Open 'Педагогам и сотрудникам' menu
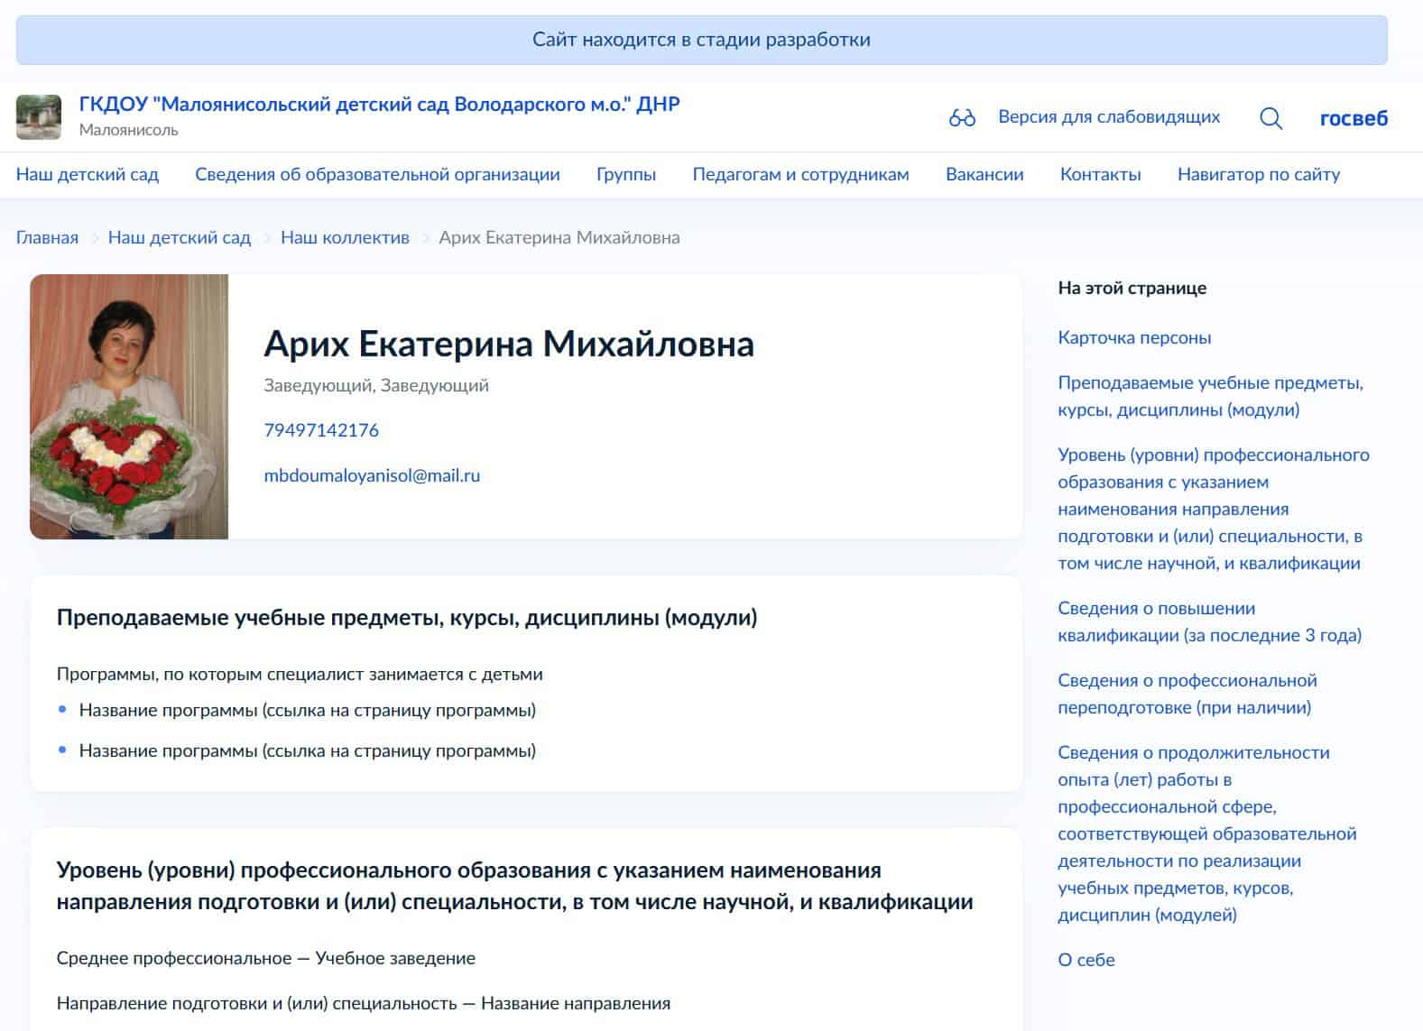 800,174
